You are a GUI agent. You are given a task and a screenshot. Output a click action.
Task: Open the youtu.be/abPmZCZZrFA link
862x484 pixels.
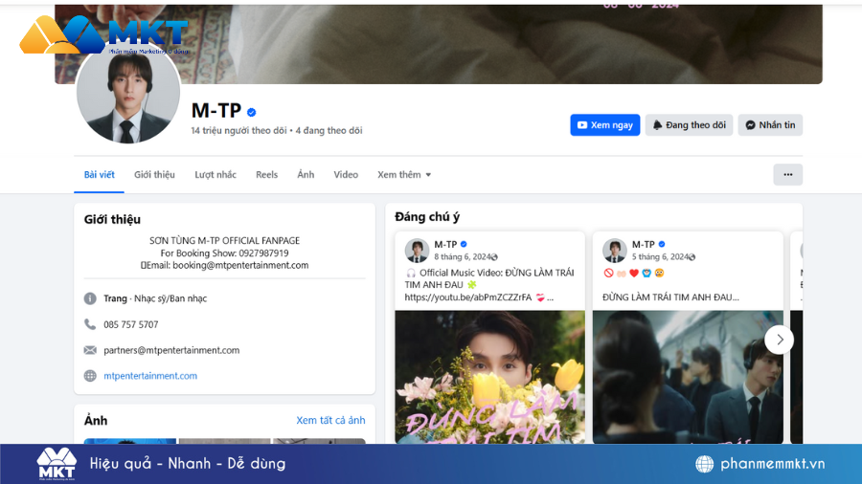(467, 297)
